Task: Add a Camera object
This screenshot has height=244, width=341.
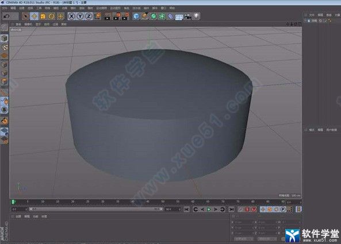Action: [x=187, y=17]
